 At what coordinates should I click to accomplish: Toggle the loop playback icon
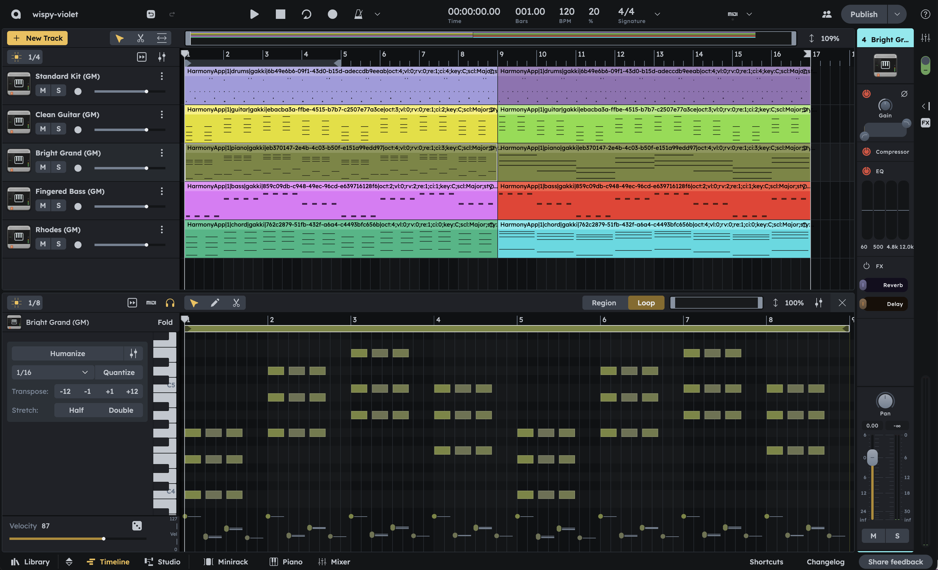click(307, 14)
